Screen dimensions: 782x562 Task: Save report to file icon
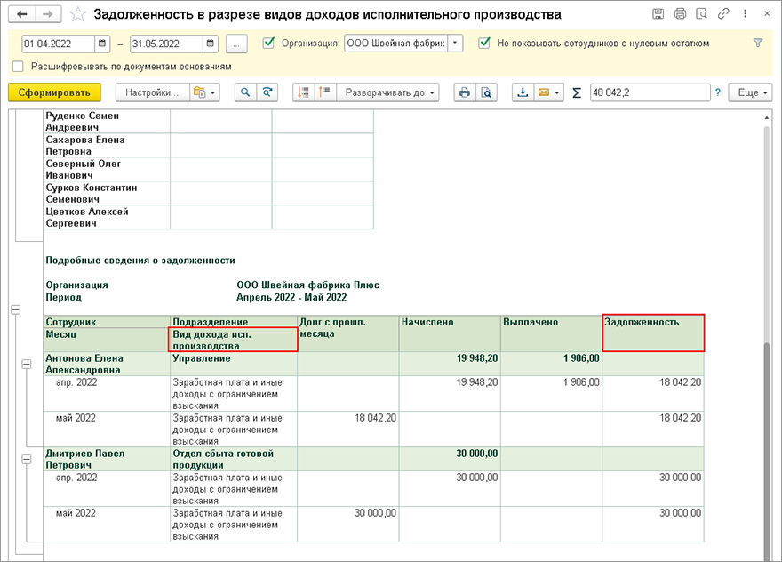tap(523, 92)
